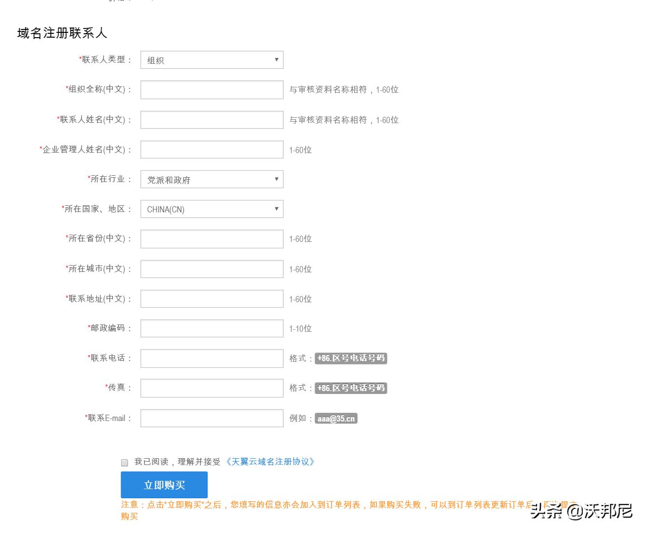Select the 邮政编码 postal code field
The height and width of the screenshot is (534, 647).
pyautogui.click(x=211, y=328)
